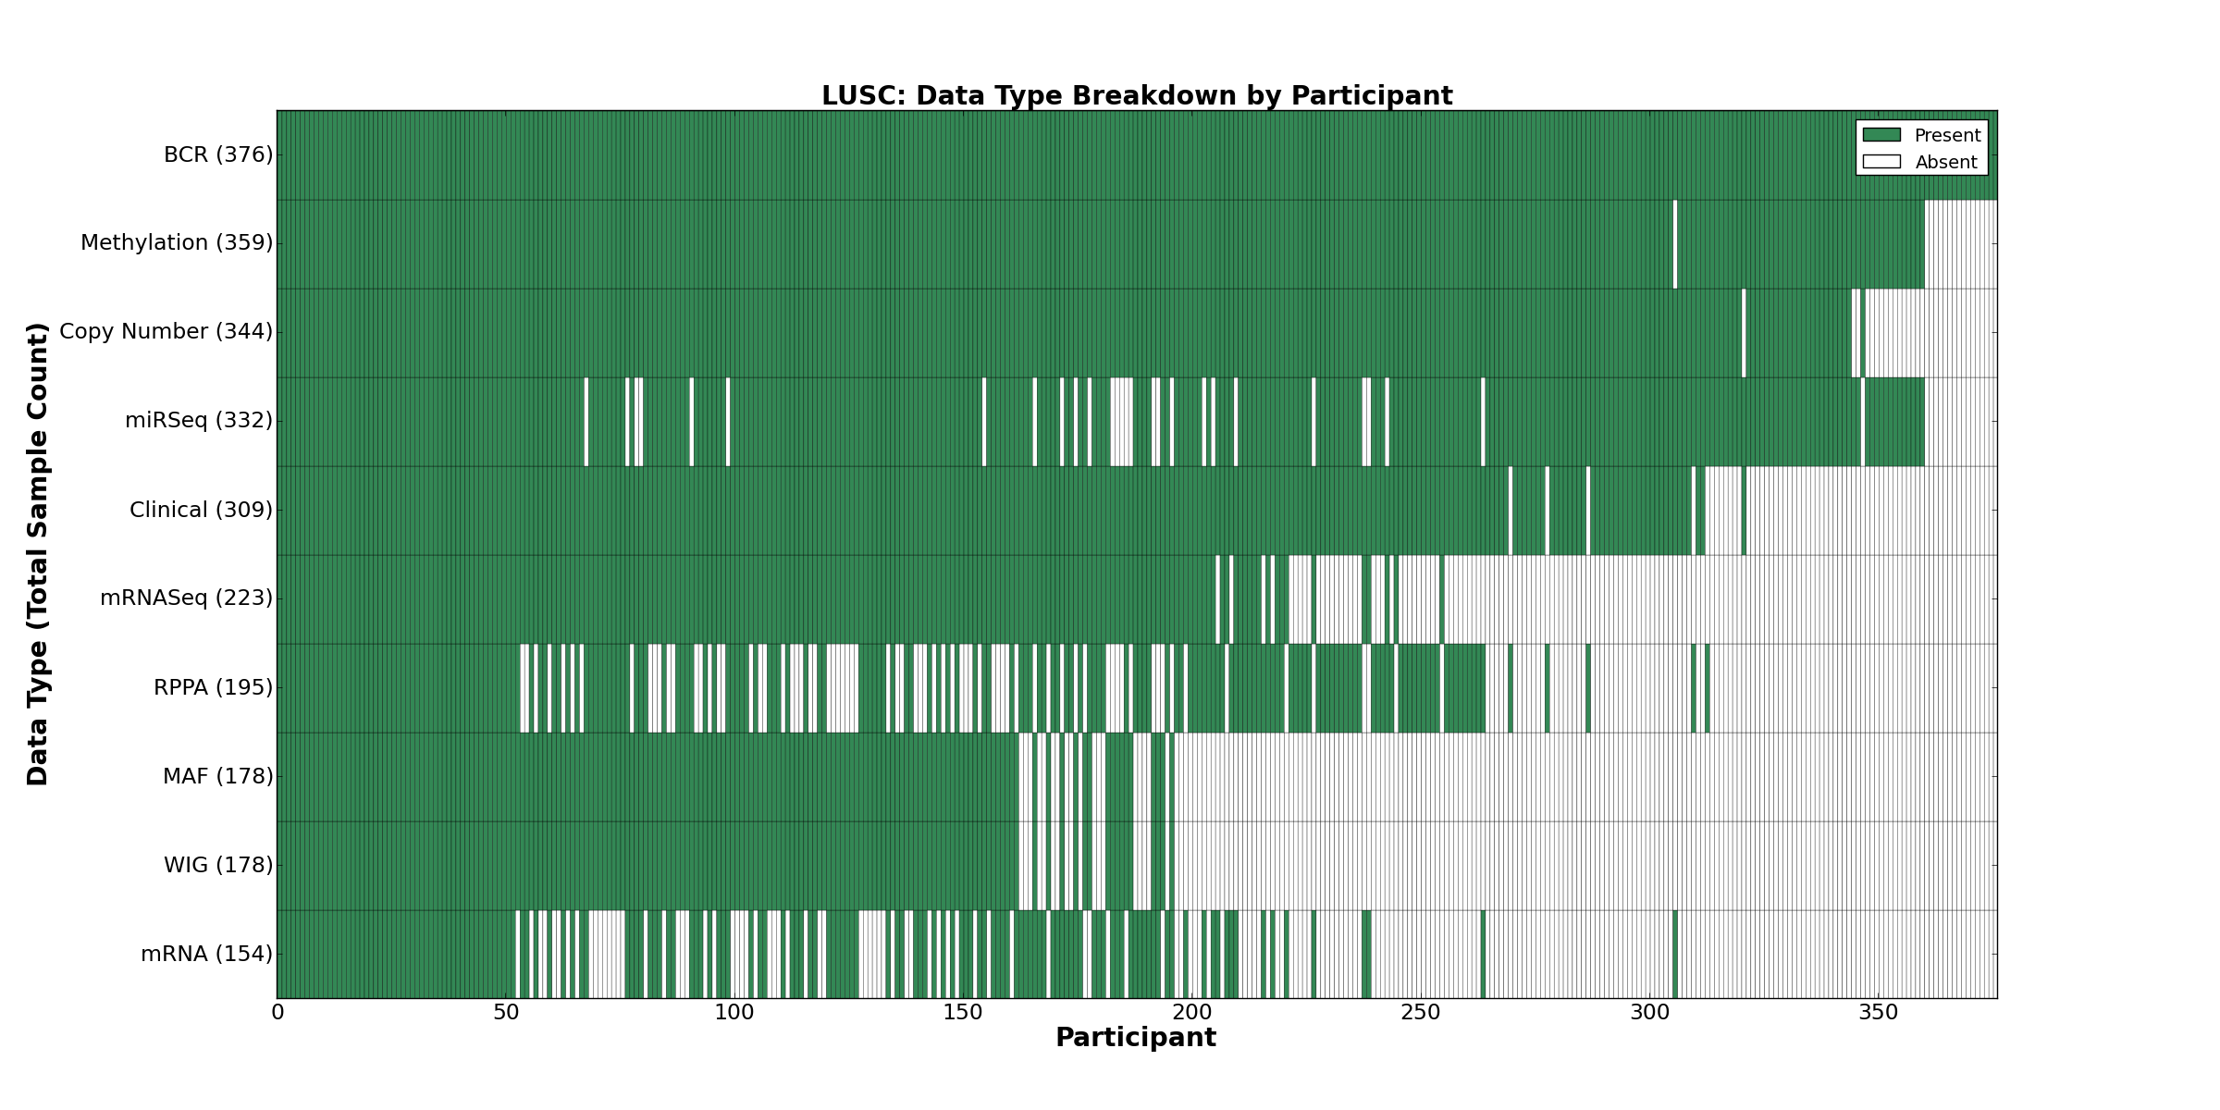The image size is (2220, 1110).
Task: Click the BCR (376) row label
Action: pos(218,155)
